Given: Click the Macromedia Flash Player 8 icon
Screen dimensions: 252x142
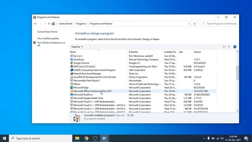Looking at the screenshot, I should 72,80.
